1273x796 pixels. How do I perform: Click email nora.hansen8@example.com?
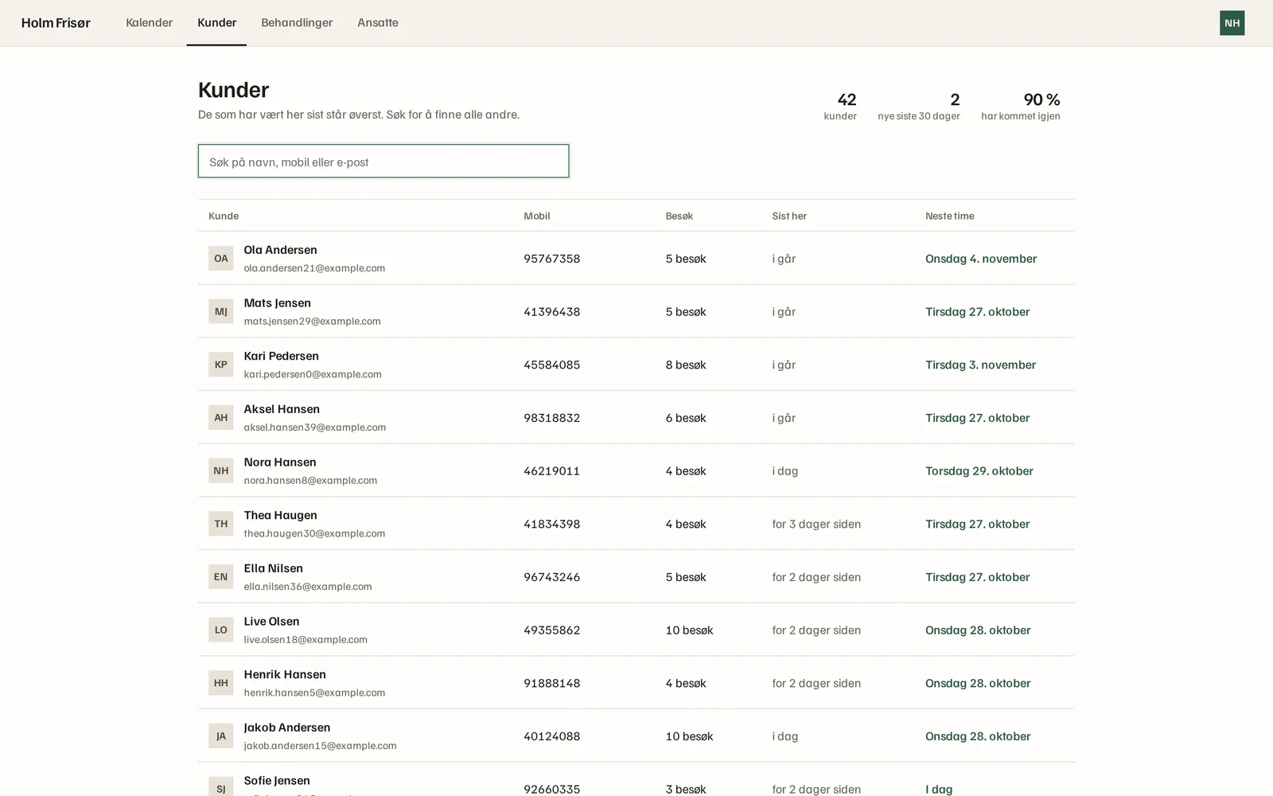310,481
